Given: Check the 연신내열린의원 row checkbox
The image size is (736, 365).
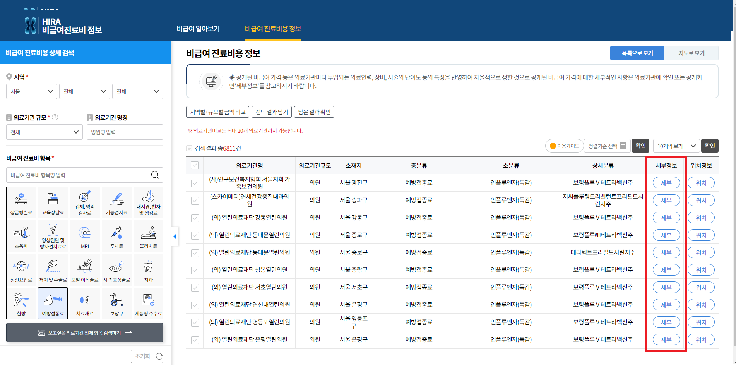Looking at the screenshot, I should click(x=195, y=305).
